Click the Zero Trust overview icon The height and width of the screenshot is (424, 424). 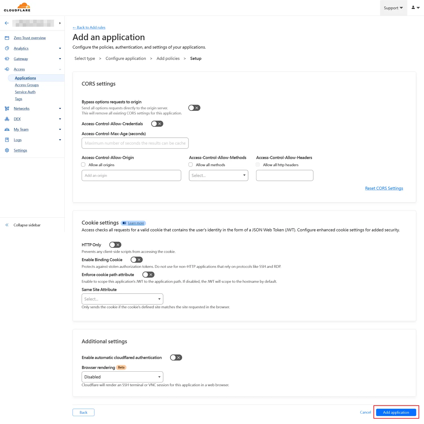[7, 38]
